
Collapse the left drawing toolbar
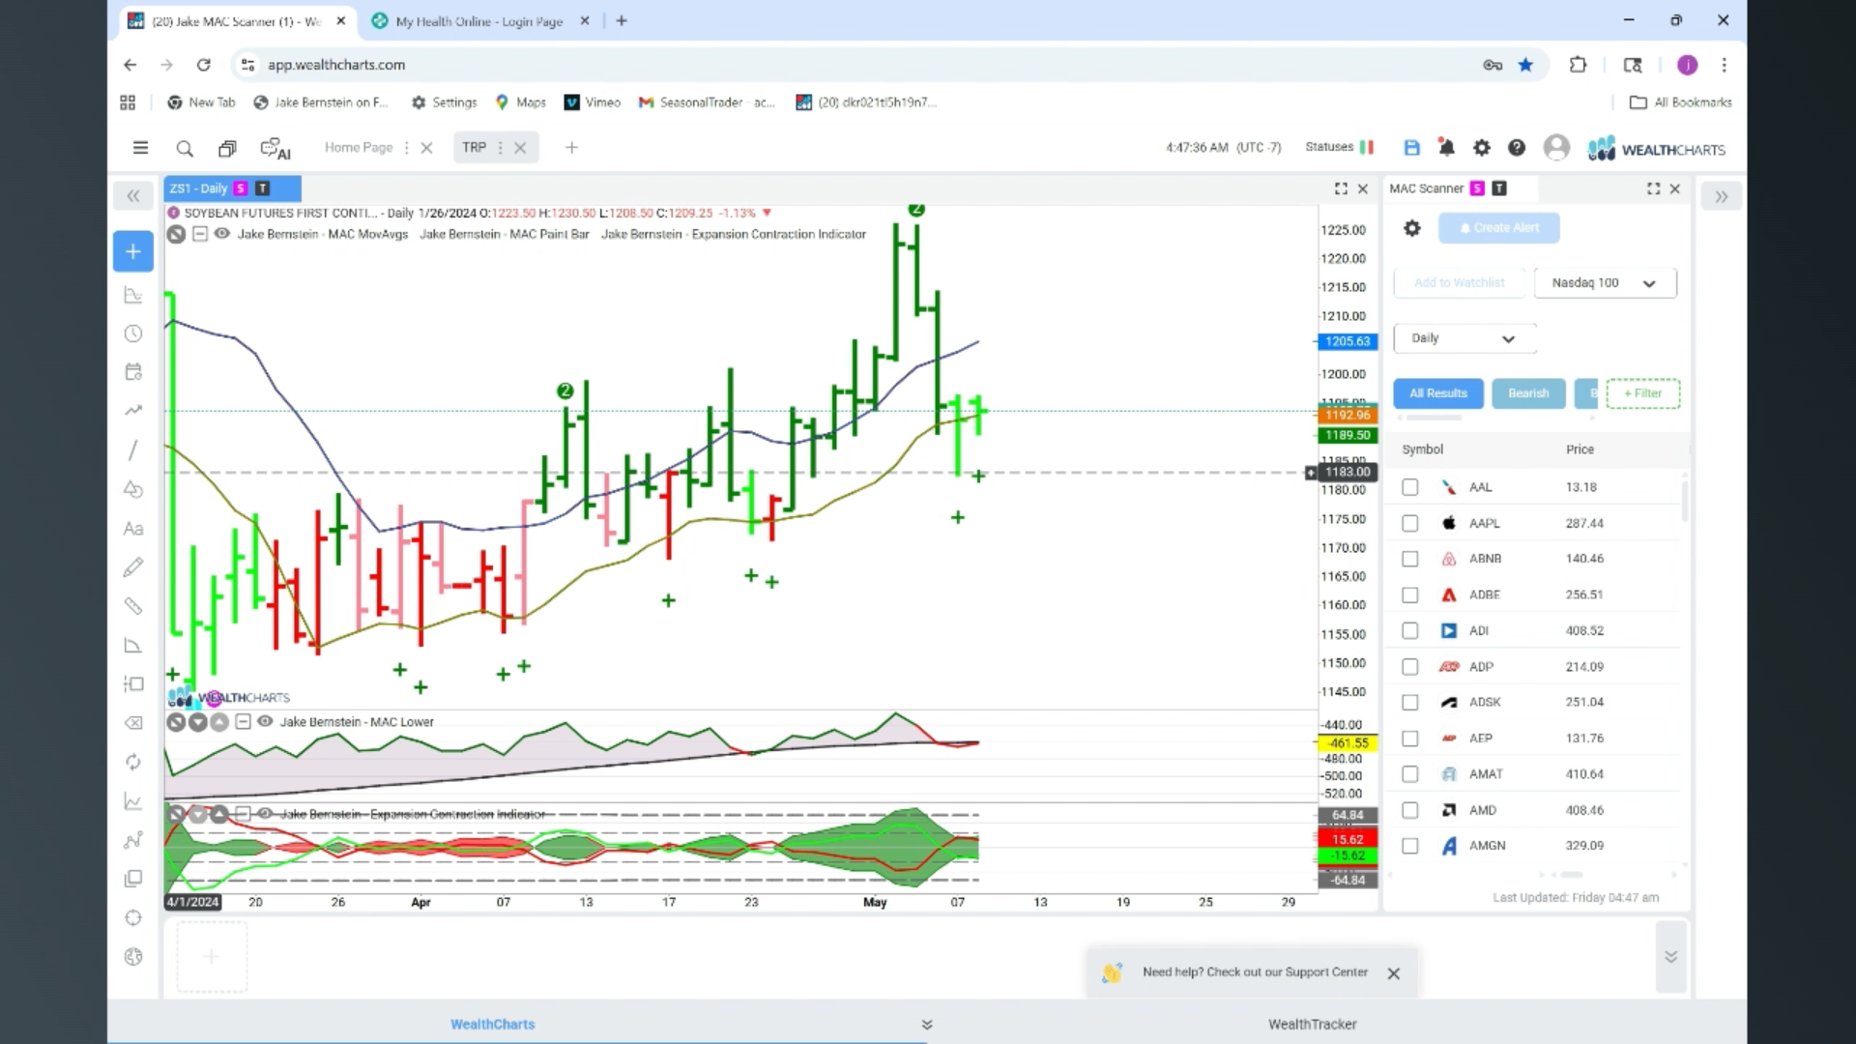pyautogui.click(x=133, y=196)
